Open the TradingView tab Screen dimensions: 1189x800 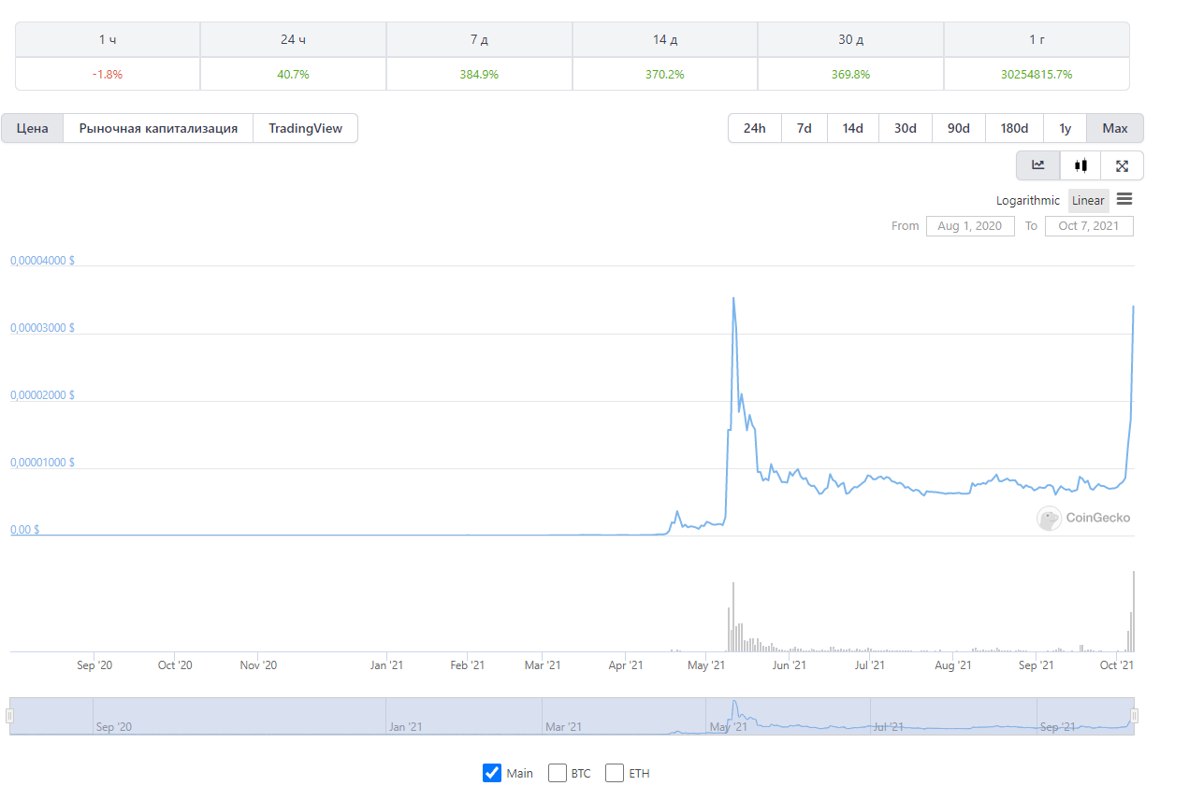coord(305,128)
